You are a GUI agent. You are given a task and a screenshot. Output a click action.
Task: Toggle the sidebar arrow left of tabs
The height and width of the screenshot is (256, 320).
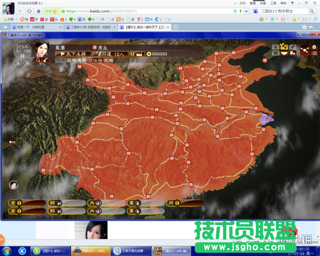pos(5,27)
